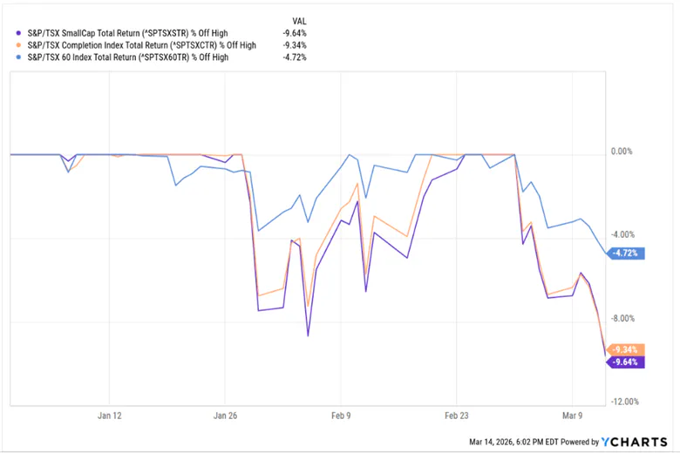Select the S&P/TSX Completion Index legend label
The width and height of the screenshot is (680, 453).
[141, 45]
